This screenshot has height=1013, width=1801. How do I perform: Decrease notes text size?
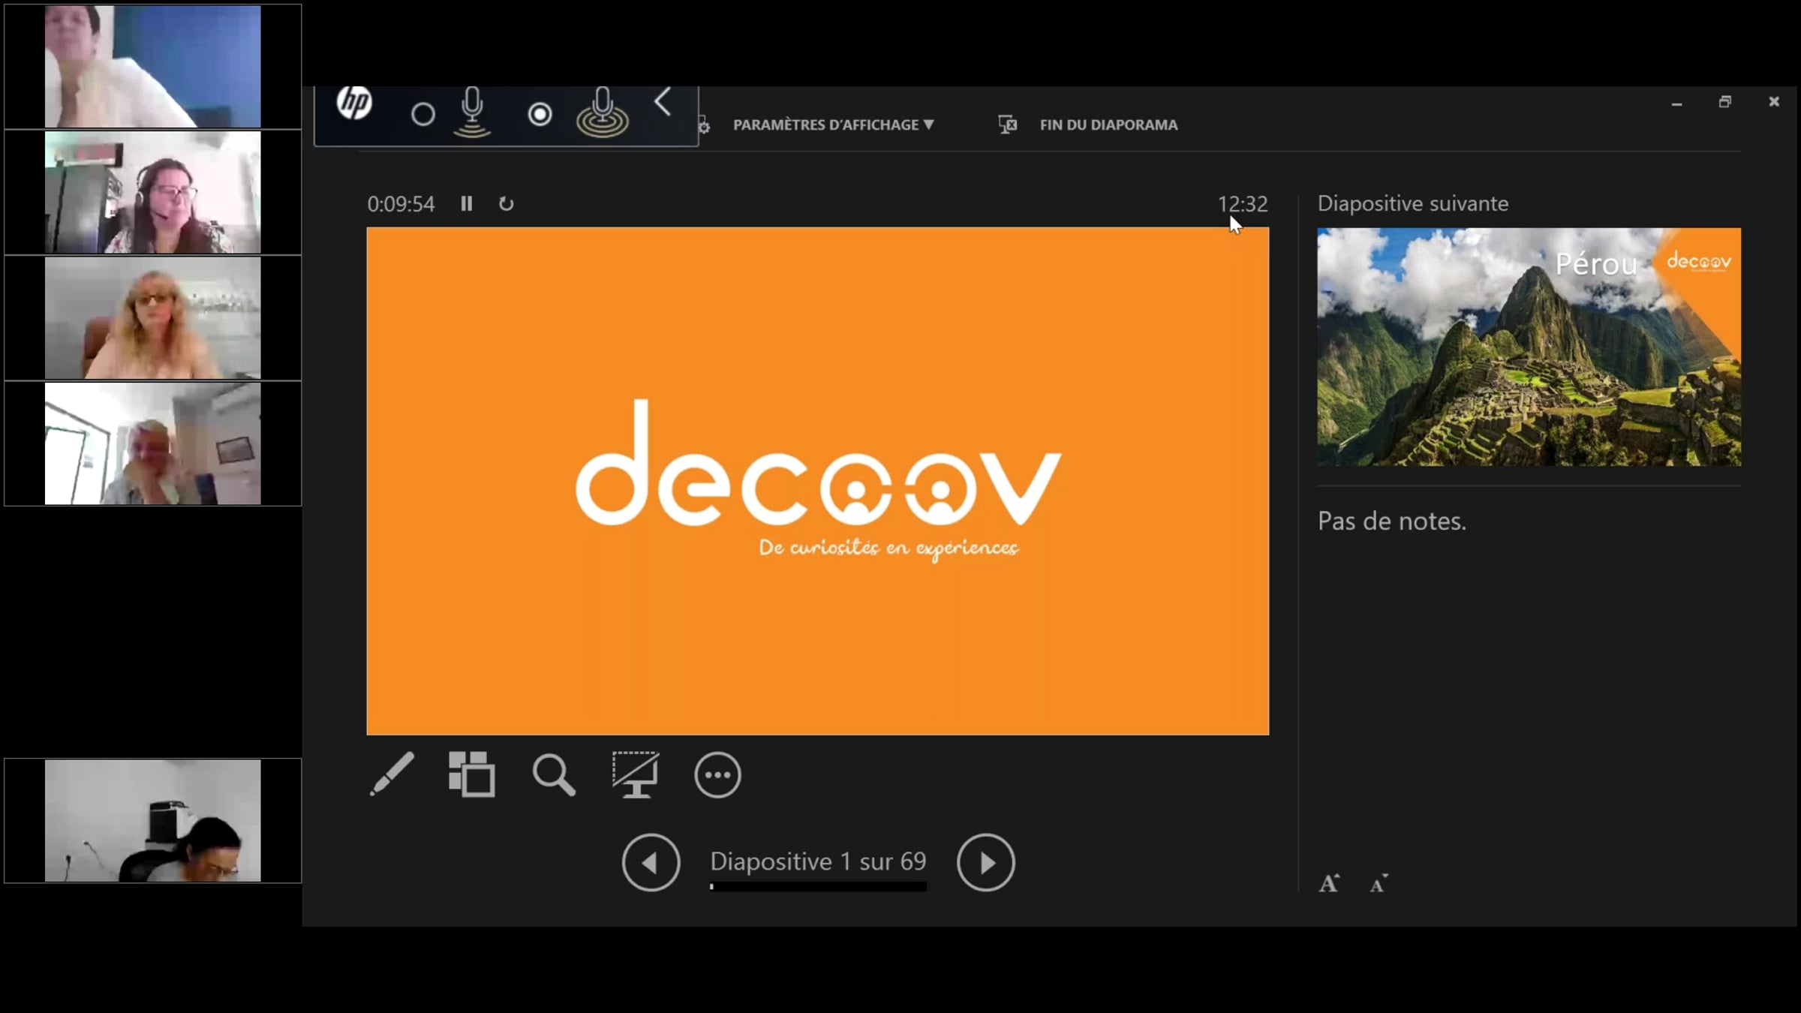click(x=1379, y=884)
